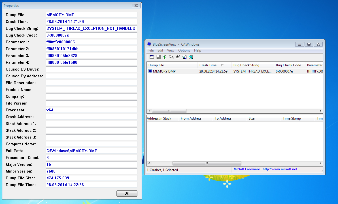Click the upper pane scroll right arrow
Viewport: 338px width, 204px height.
(320, 111)
